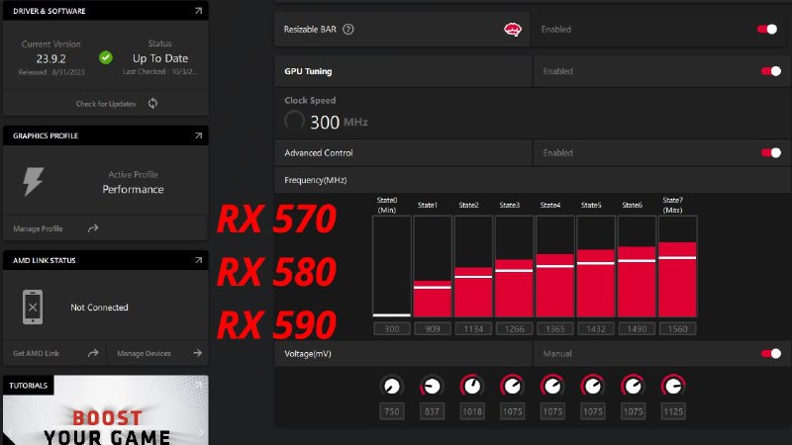The width and height of the screenshot is (792, 445).
Task: Click the 1560 MHz frequency input field
Action: [x=678, y=329]
